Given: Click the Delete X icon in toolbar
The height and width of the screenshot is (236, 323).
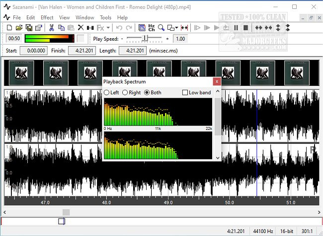Looking at the screenshot, I should point(81,28).
